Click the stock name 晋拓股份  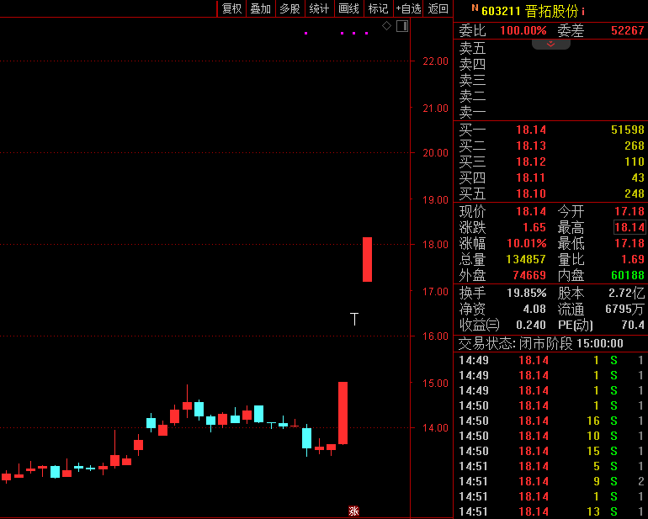tap(551, 11)
